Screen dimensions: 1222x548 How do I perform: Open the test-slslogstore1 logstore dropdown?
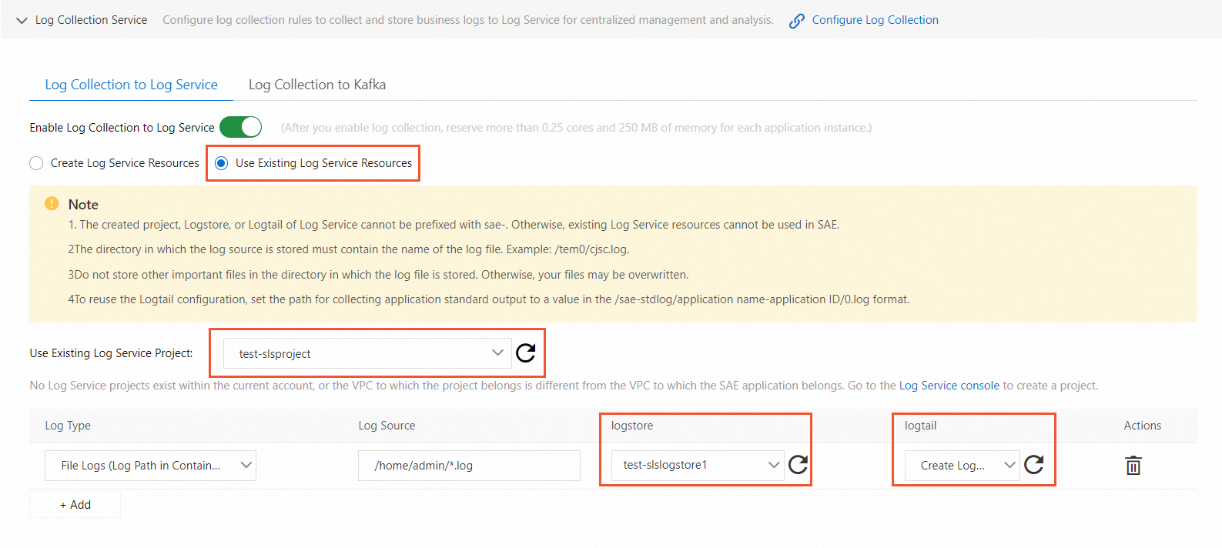(698, 465)
